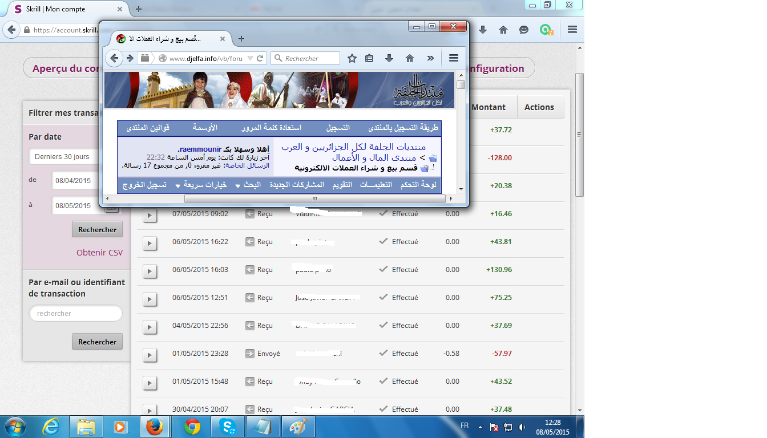
Task: Open التقويم in forum navbar
Action: [342, 185]
